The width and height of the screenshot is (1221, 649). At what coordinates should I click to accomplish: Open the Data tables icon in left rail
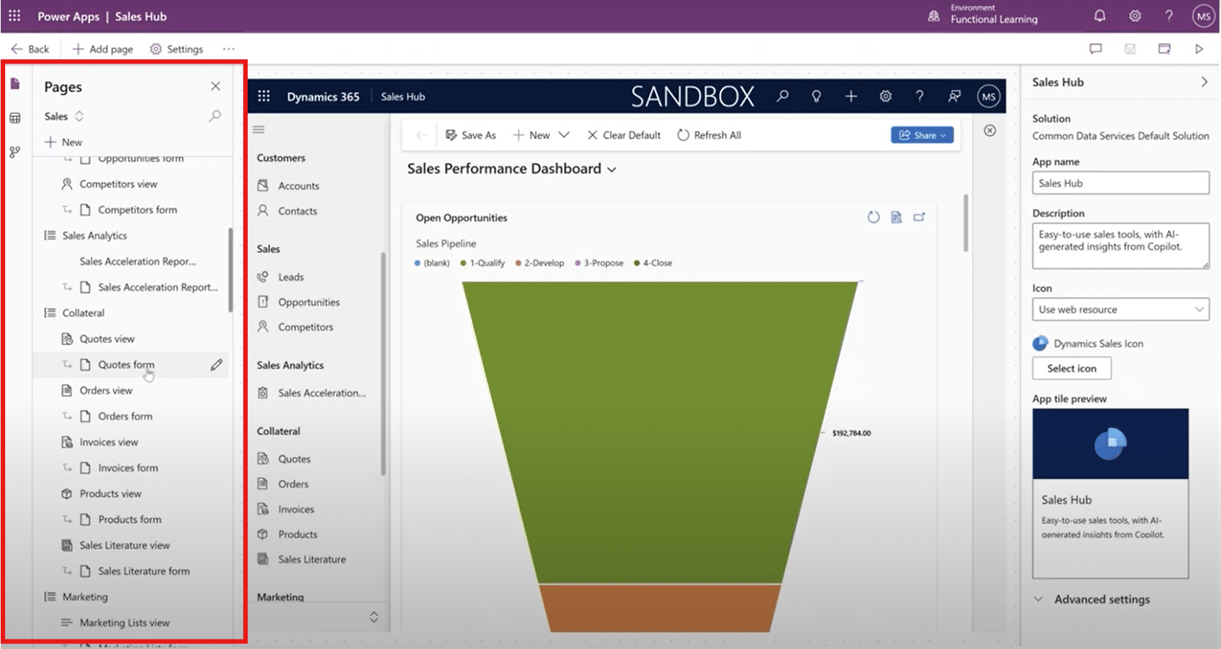pyautogui.click(x=15, y=118)
